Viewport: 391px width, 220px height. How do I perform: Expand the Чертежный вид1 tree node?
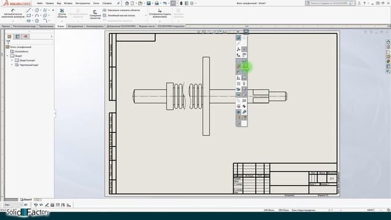coord(12,65)
